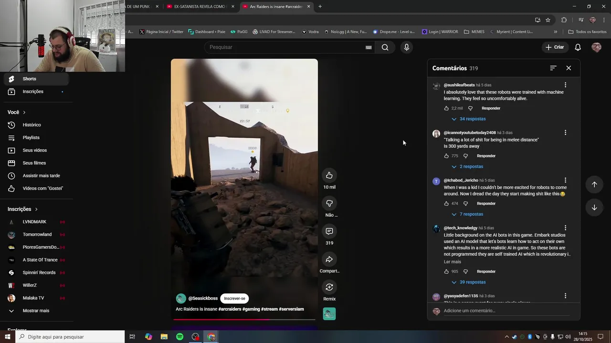Dislike the @Ichabod_Jericho comment
This screenshot has height=343, width=611.
[x=465, y=203]
